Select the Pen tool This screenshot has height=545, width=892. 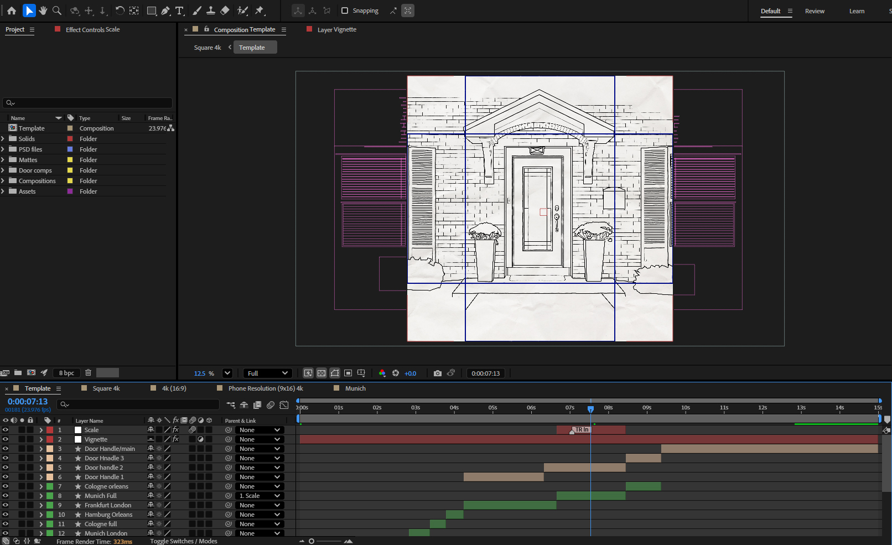(165, 11)
